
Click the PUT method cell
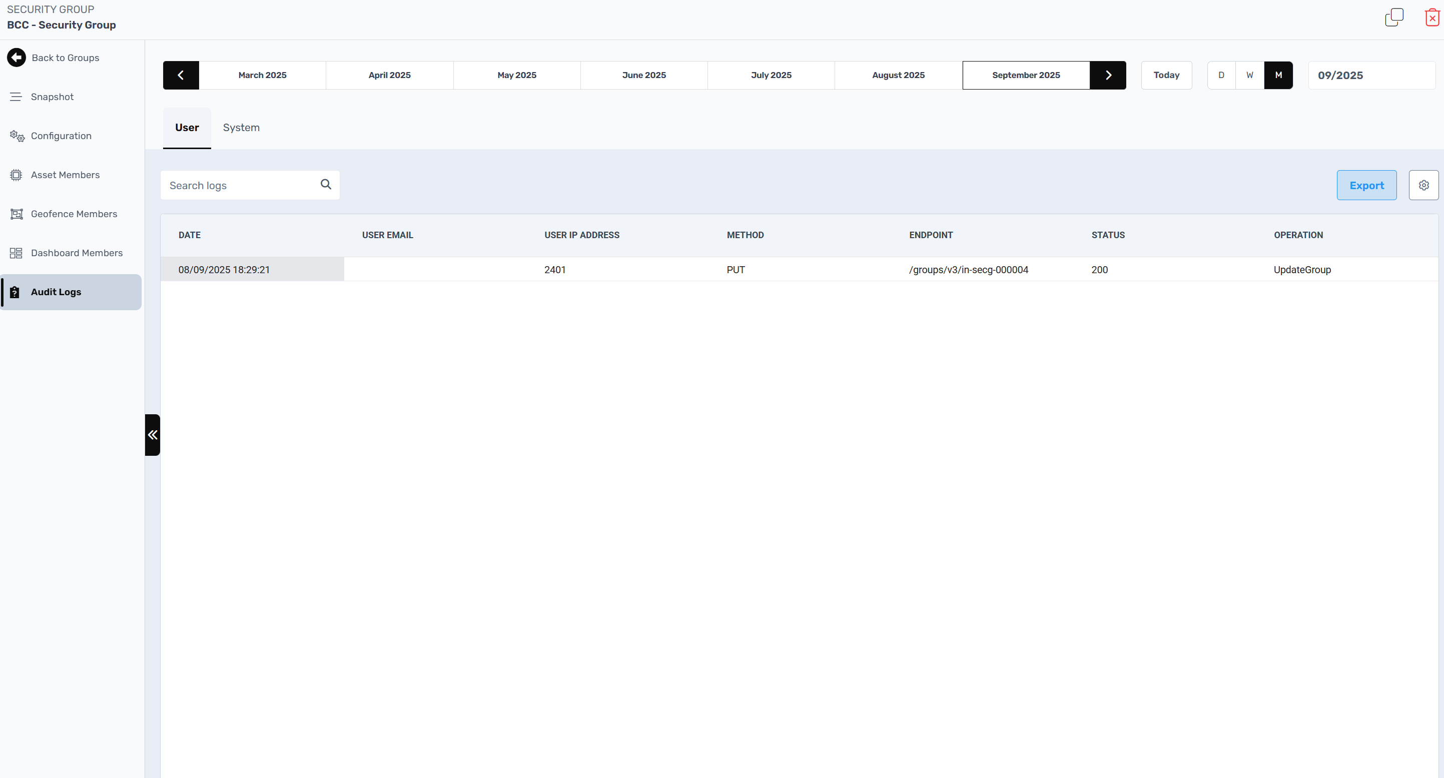tap(736, 270)
